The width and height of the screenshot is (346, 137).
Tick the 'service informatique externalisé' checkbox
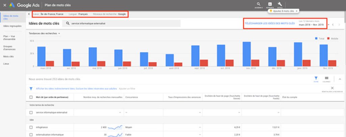pos(31,113)
